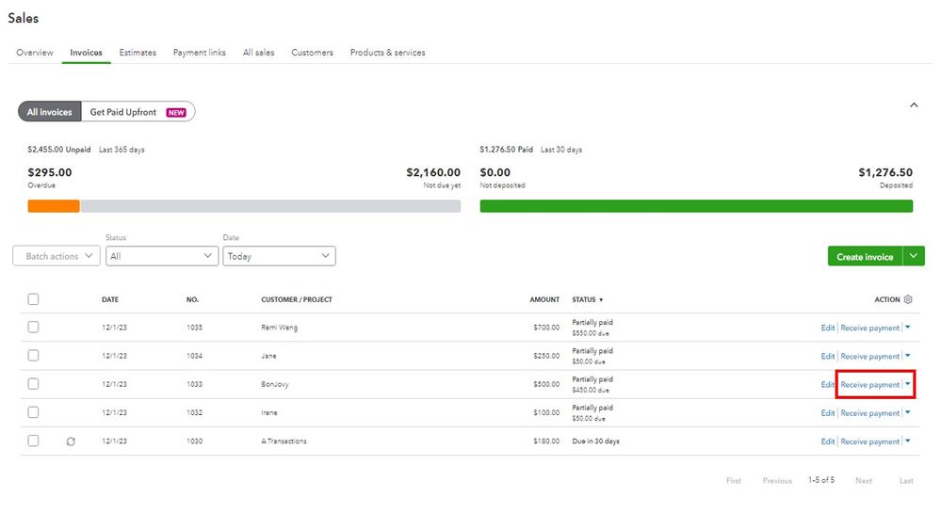Open the Products & services tab
The width and height of the screenshot is (941, 529).
point(388,52)
